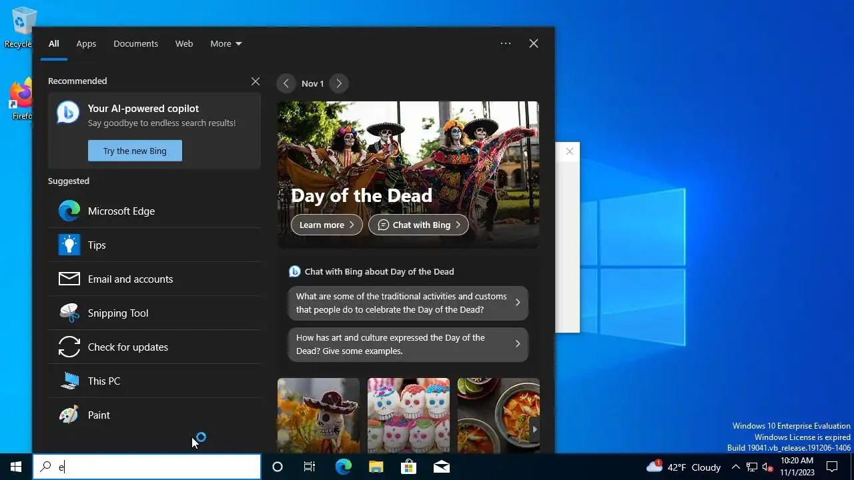
Task: Go to next day in search highlights
Action: click(339, 83)
